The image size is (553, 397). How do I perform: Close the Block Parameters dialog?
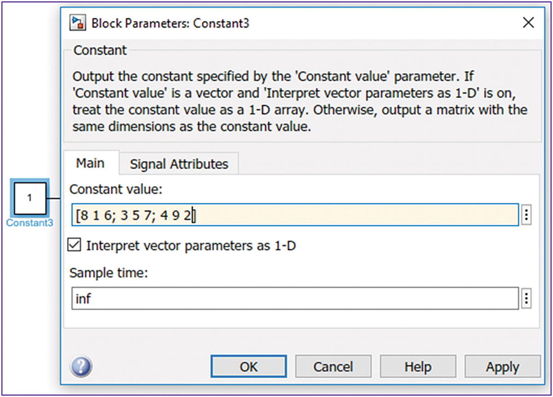[x=528, y=23]
